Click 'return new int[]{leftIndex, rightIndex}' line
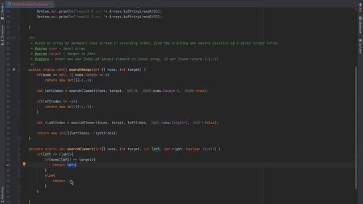The height and width of the screenshot is (204, 363). point(77,133)
